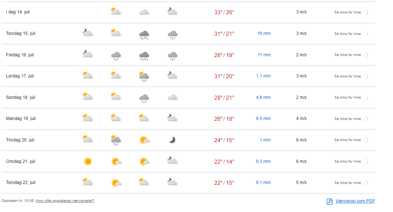Select the Lørdag 17. juli date label
Image resolution: width=393 pixels, height=212 pixels.
[21, 76]
